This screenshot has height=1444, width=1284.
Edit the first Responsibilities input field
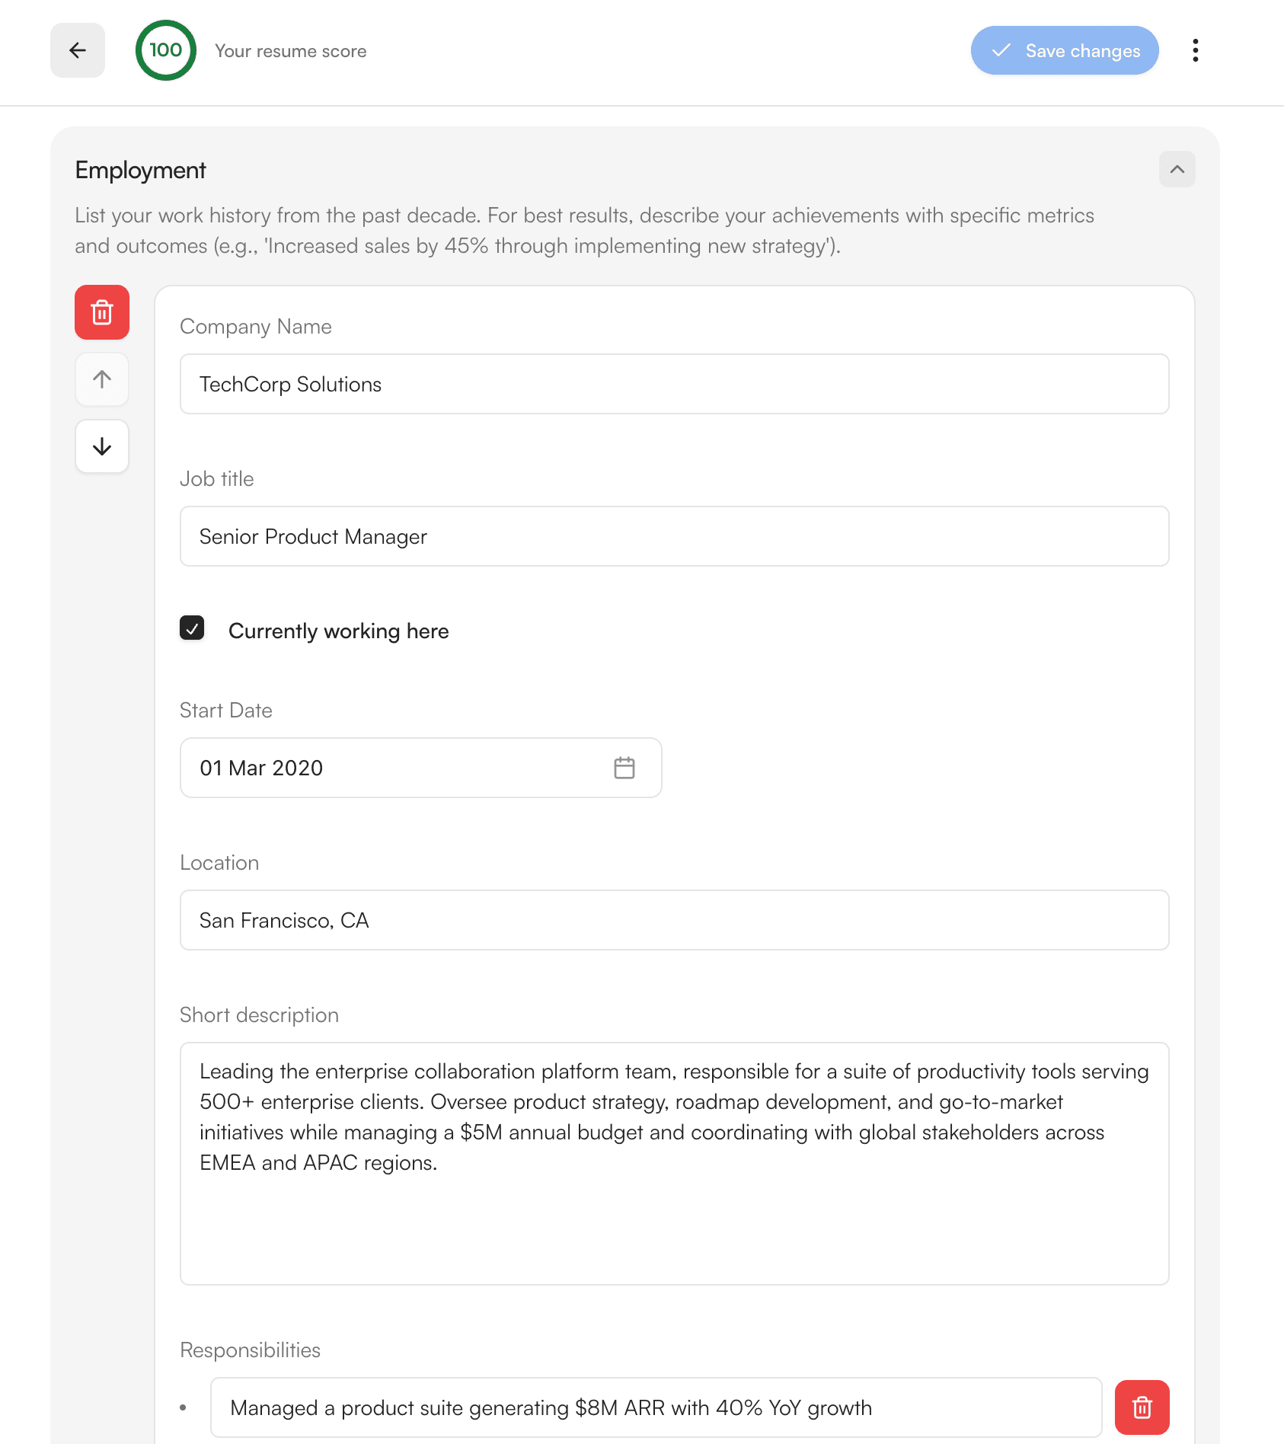tap(656, 1407)
